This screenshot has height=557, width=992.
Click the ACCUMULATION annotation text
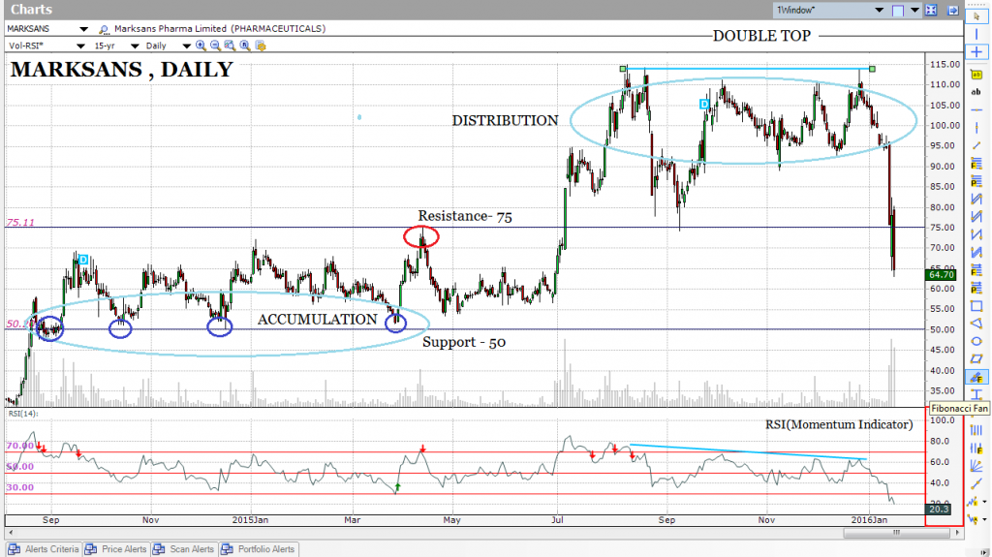[317, 320]
